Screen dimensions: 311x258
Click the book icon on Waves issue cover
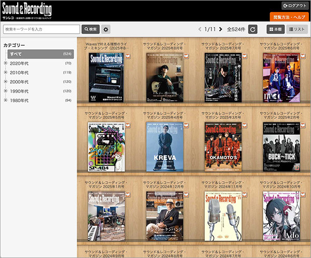[128, 56]
